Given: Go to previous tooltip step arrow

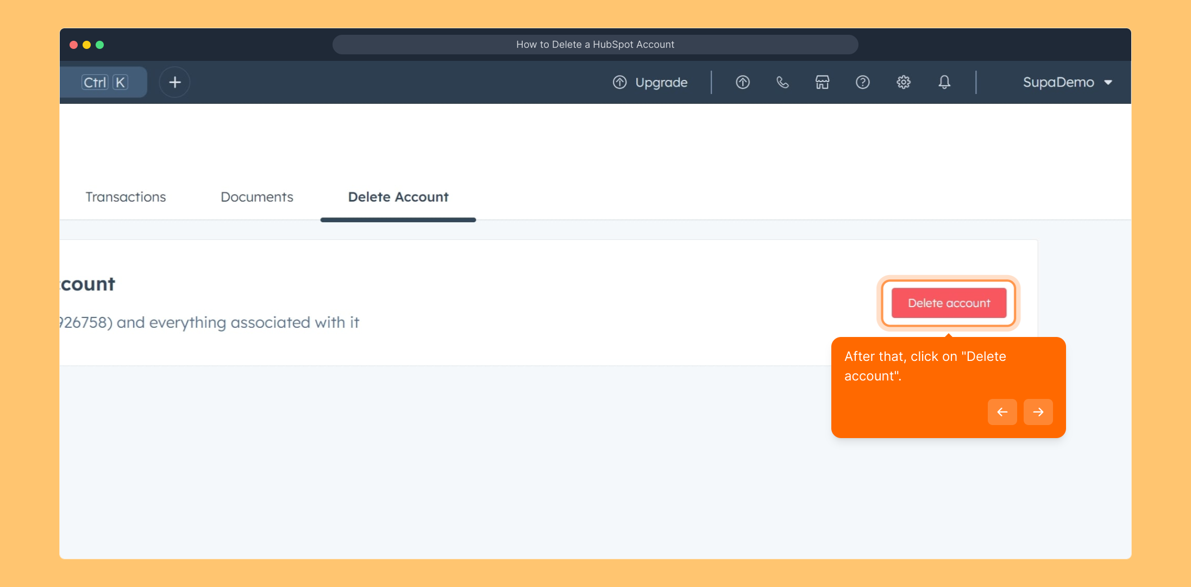Looking at the screenshot, I should [1002, 412].
